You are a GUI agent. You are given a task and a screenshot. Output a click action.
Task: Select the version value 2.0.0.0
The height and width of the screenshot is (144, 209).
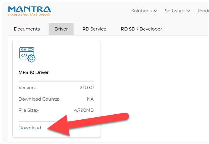click(87, 88)
